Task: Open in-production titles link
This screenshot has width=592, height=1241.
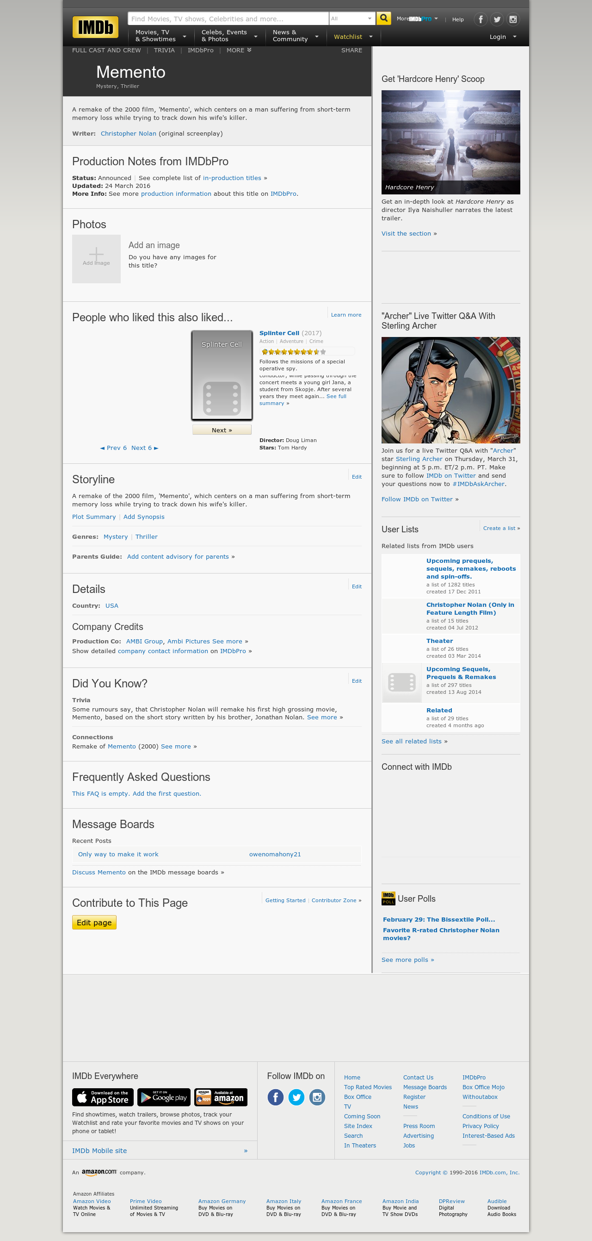Action: pyautogui.click(x=232, y=178)
